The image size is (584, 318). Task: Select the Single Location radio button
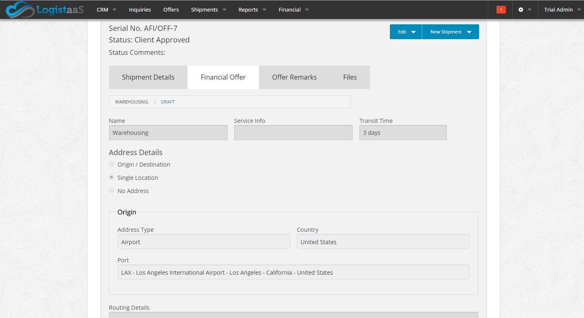click(x=112, y=177)
